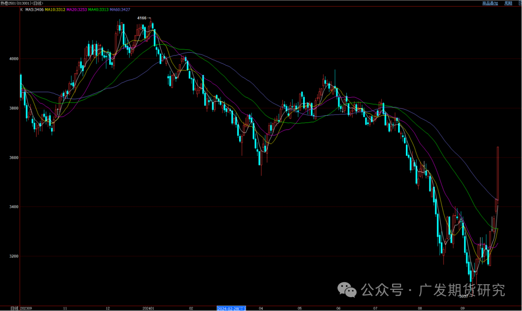Viewport: 522px width, 311px height.
Task: Click the 3400 price axis label
Action: coord(15,207)
